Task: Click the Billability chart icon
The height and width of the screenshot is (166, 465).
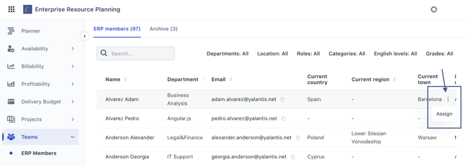Action: 11,66
